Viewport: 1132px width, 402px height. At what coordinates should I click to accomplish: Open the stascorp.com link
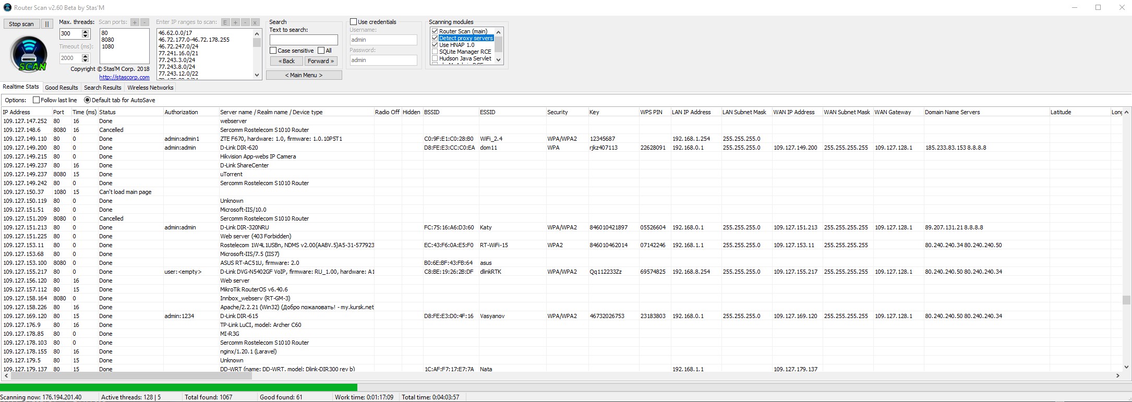[124, 77]
